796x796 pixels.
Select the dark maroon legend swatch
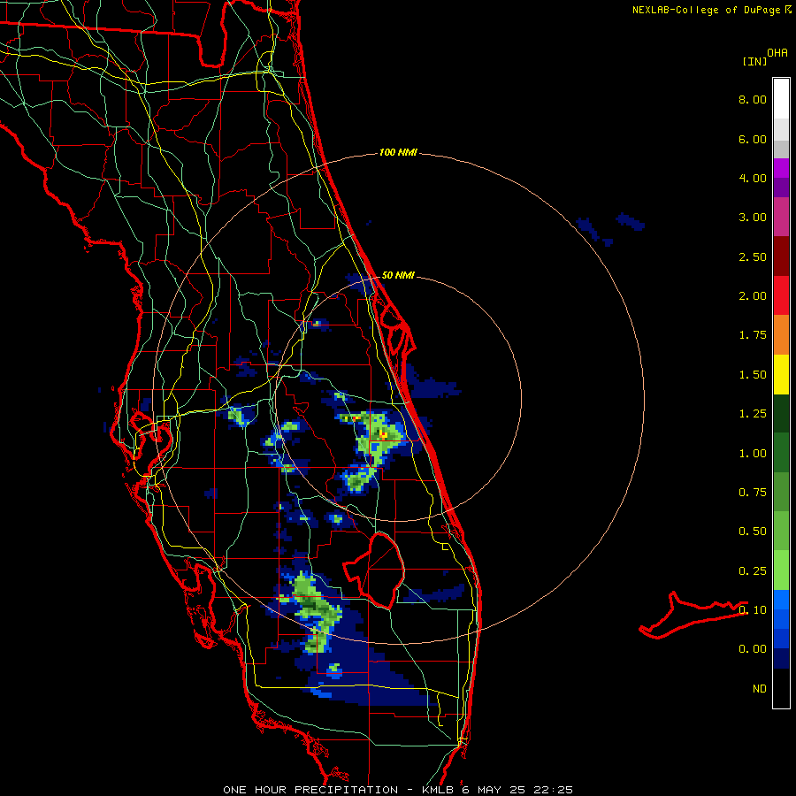tap(781, 256)
